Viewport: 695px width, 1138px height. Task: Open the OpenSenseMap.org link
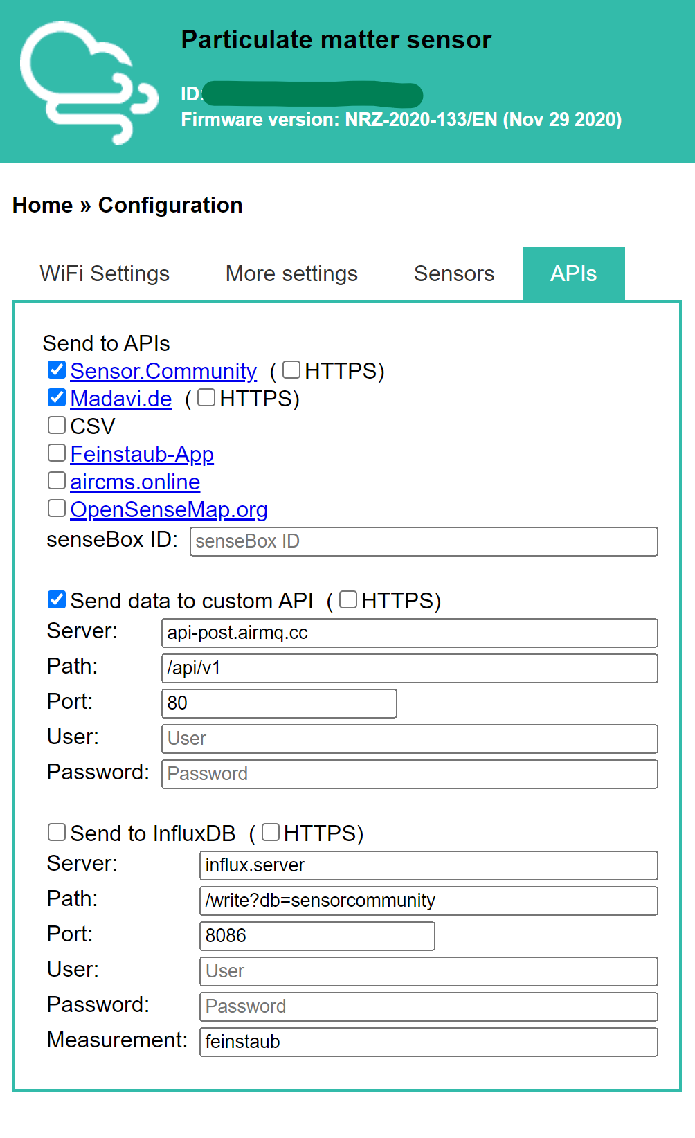169,510
